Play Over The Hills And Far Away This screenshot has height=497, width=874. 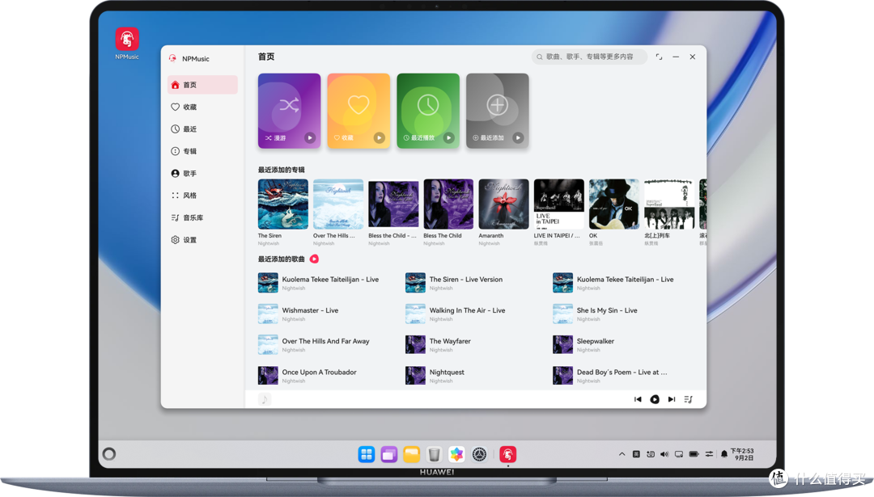[x=325, y=344]
